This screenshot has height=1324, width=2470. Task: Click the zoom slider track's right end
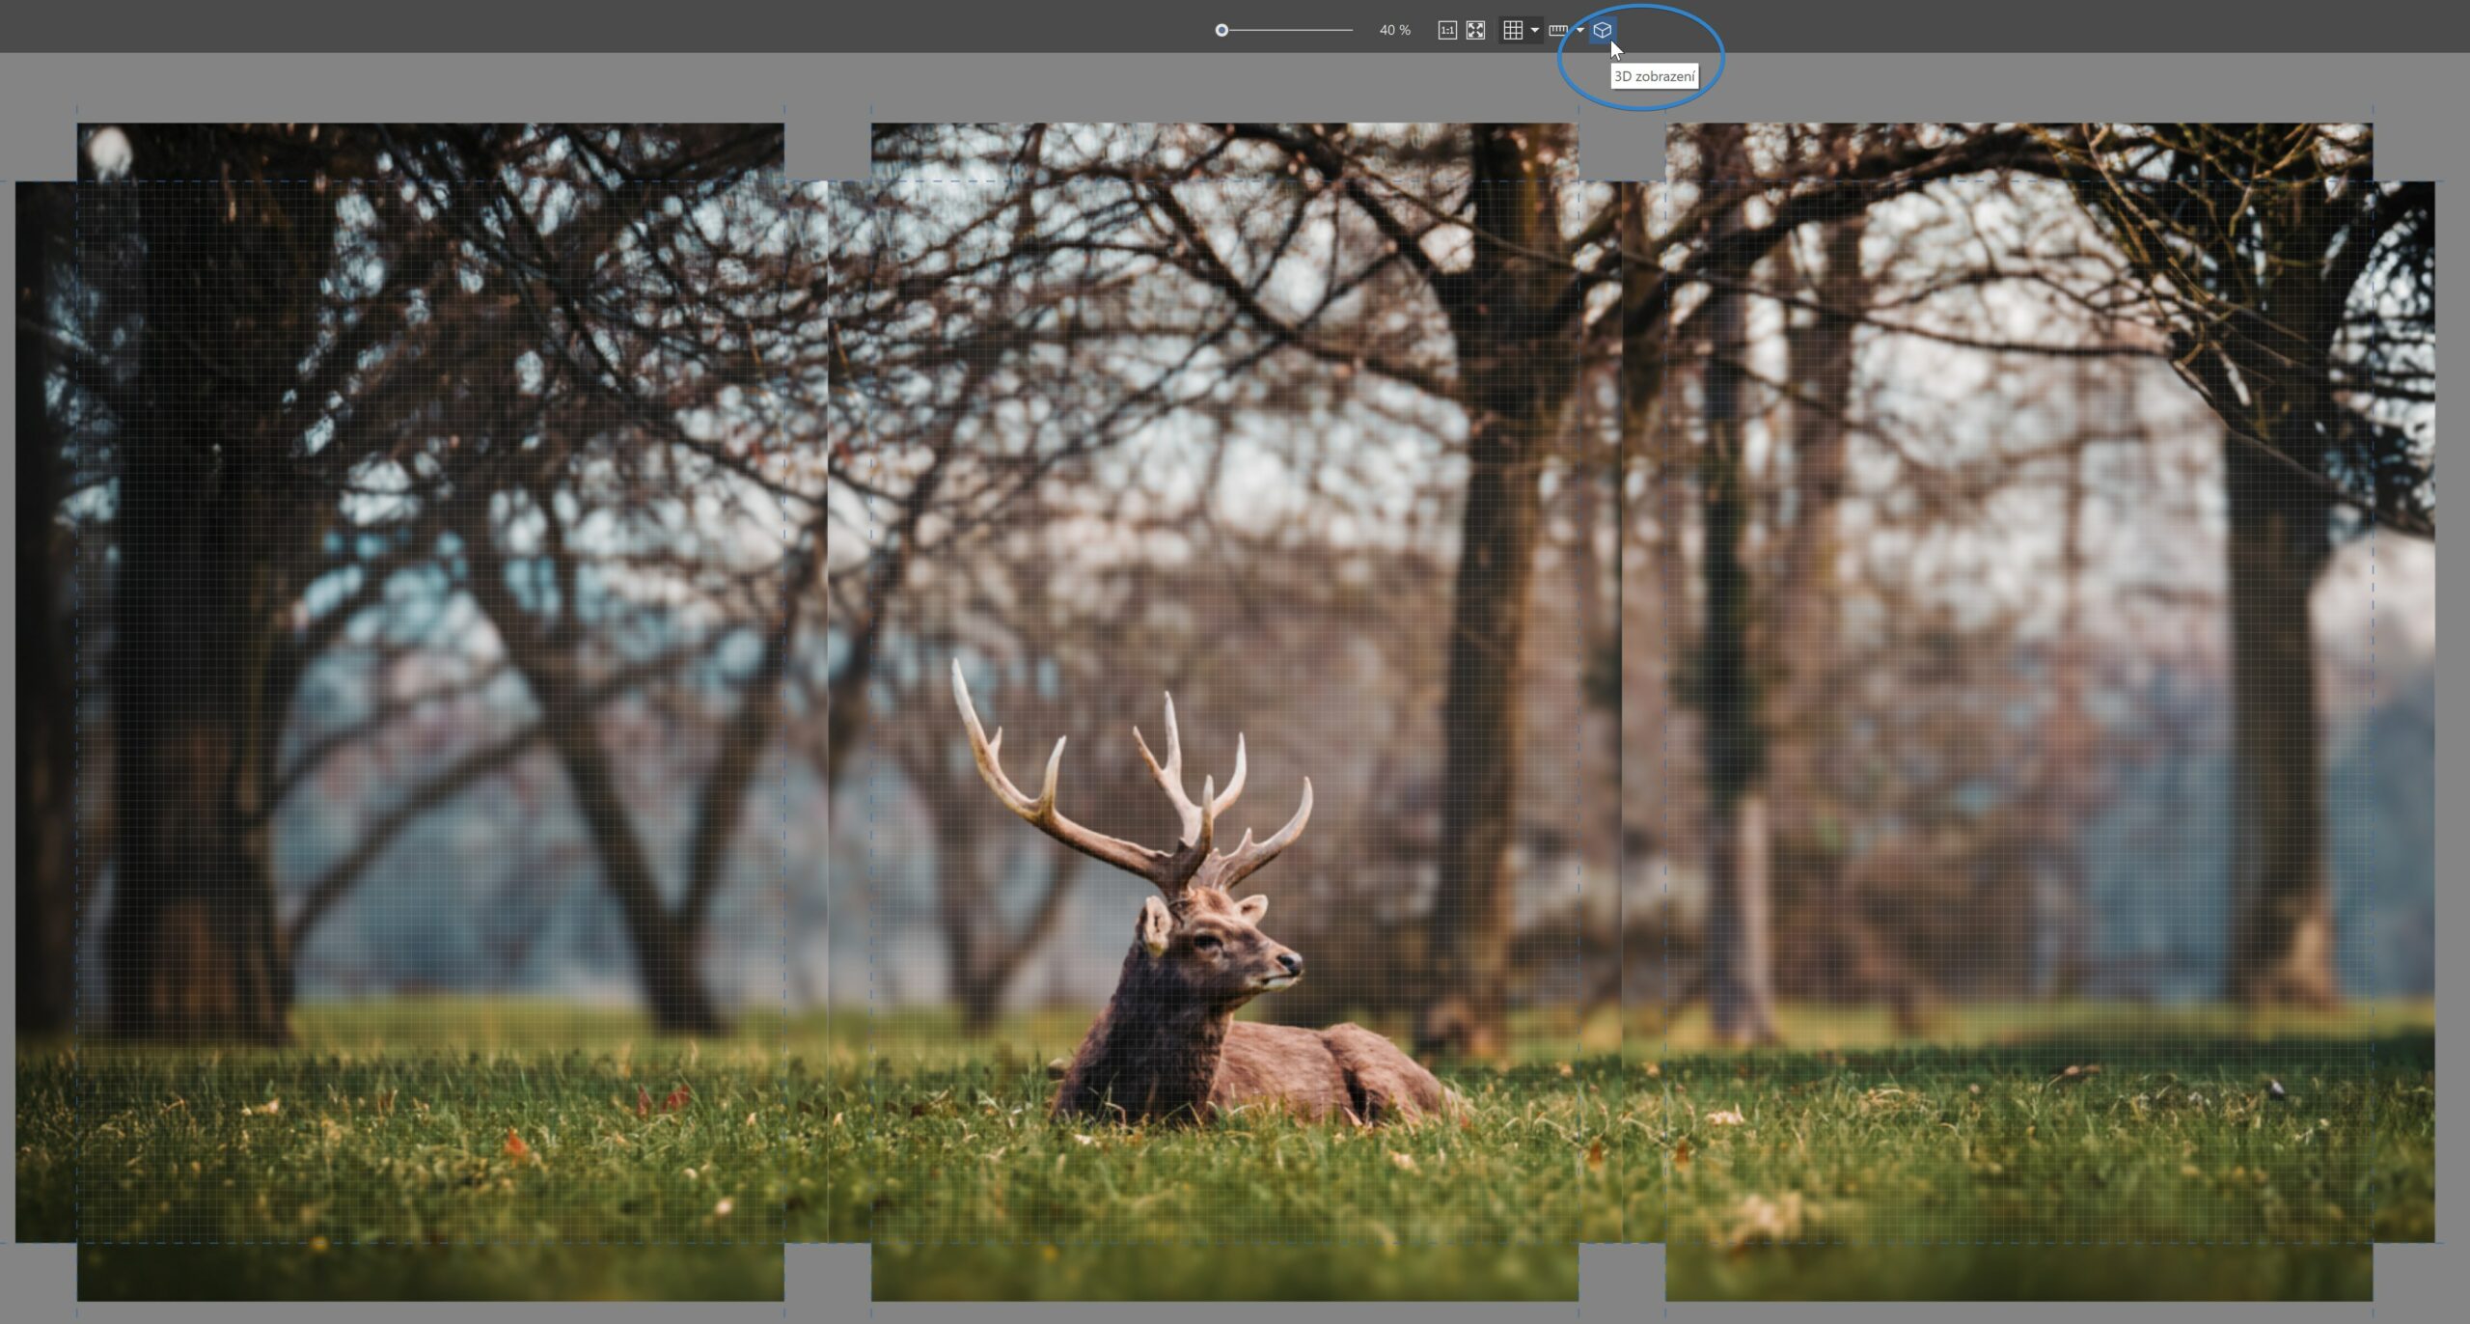click(x=1351, y=30)
